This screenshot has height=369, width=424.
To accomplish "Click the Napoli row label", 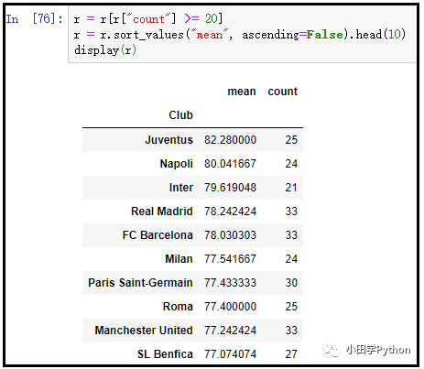I will (x=177, y=164).
